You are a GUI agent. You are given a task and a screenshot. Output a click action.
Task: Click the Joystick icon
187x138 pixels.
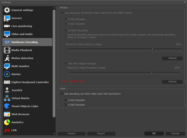[7, 90]
